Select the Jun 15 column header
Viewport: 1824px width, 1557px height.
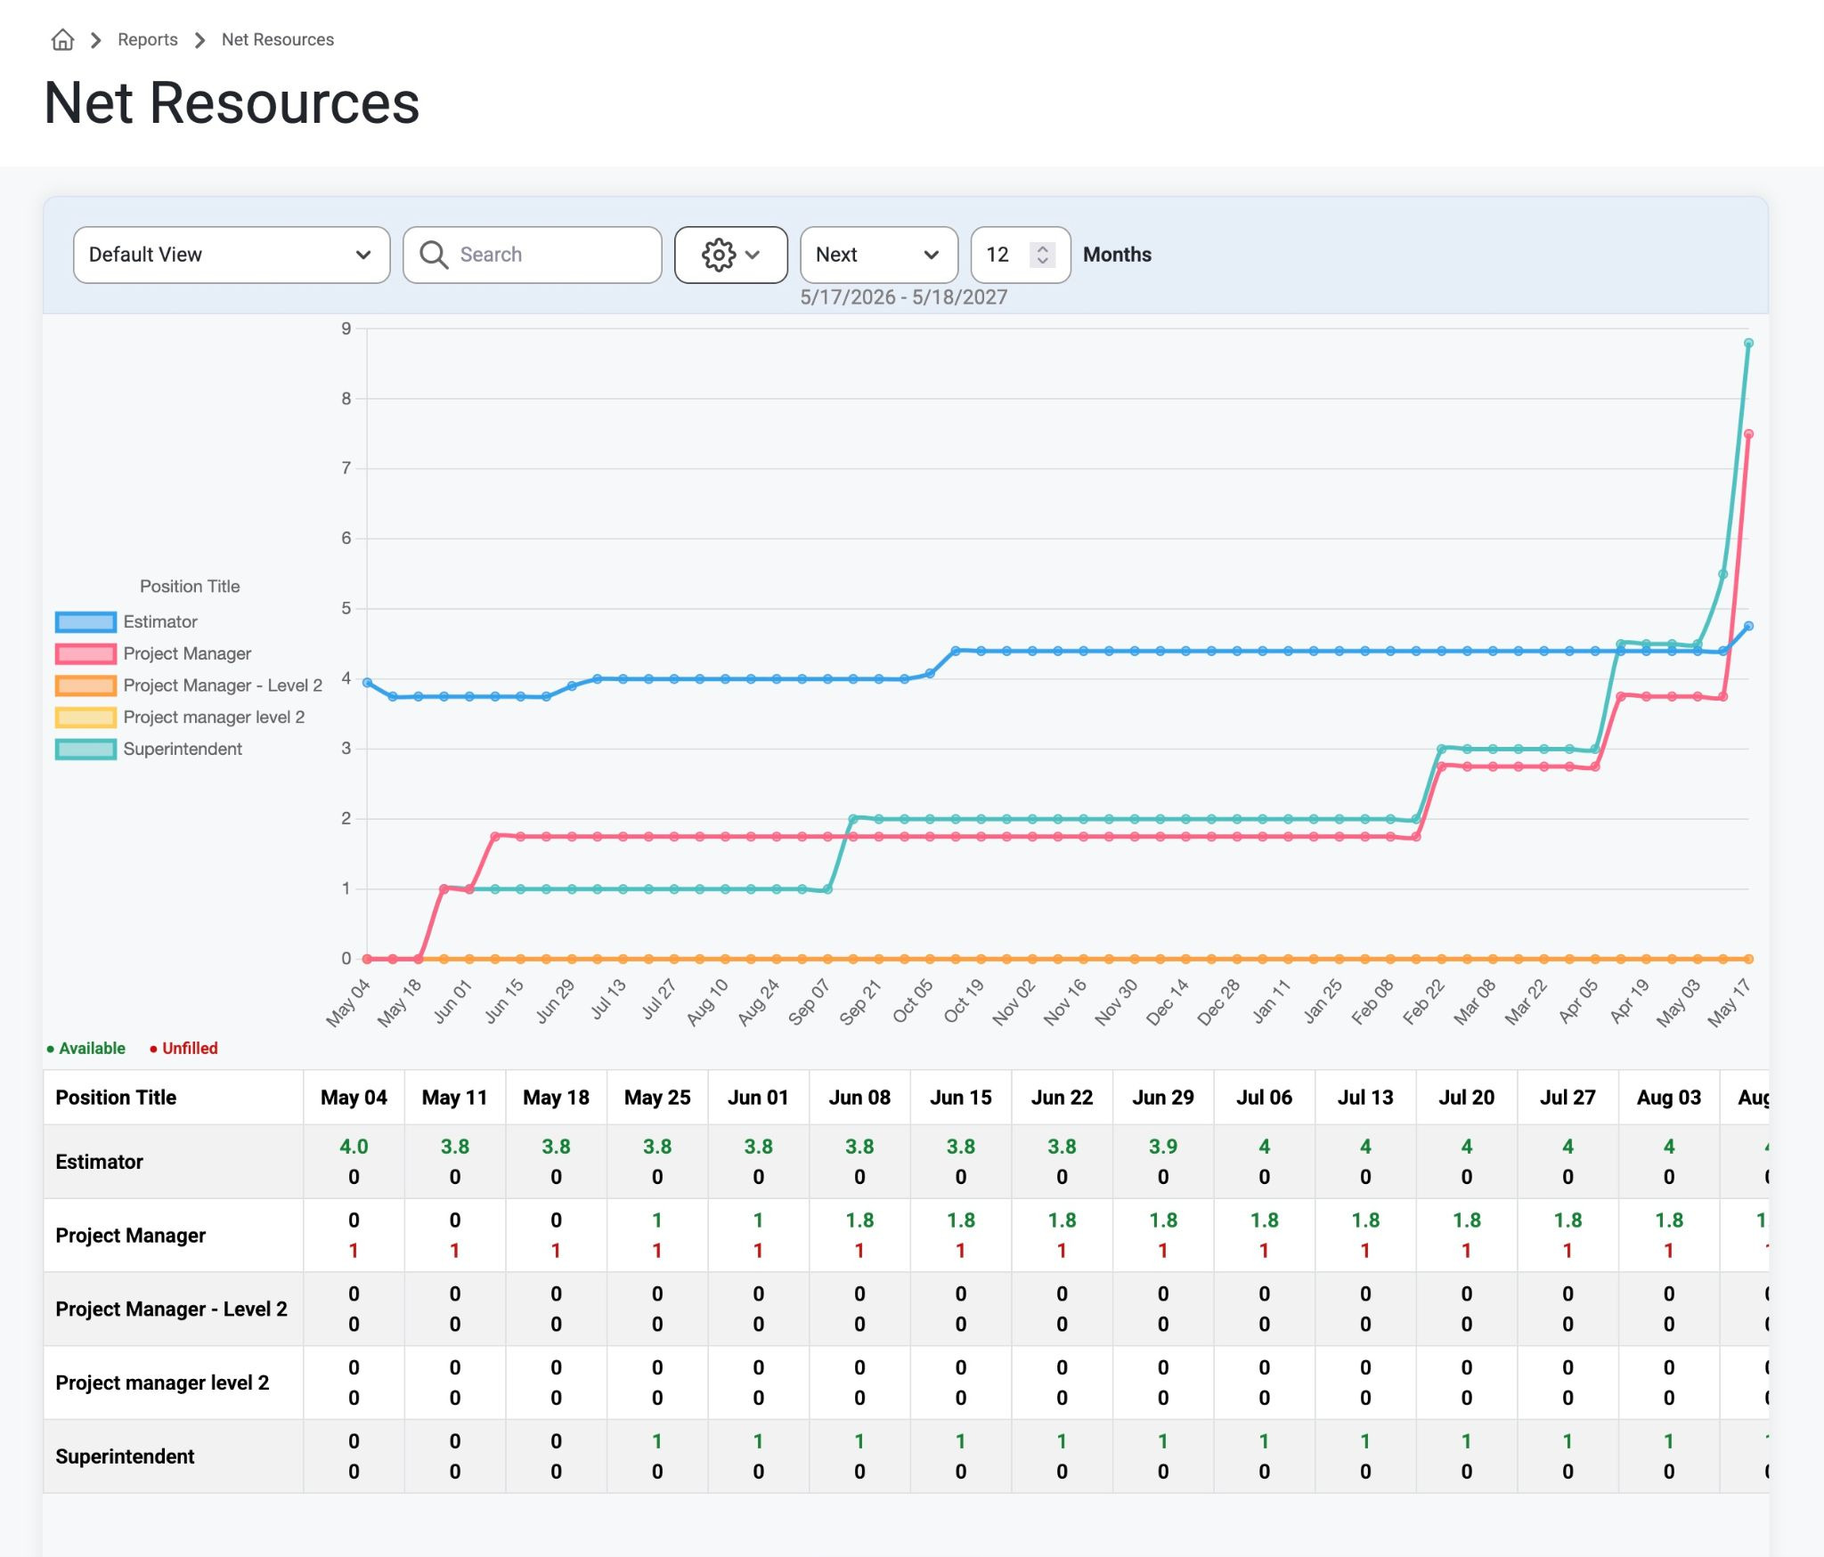pyautogui.click(x=960, y=1097)
